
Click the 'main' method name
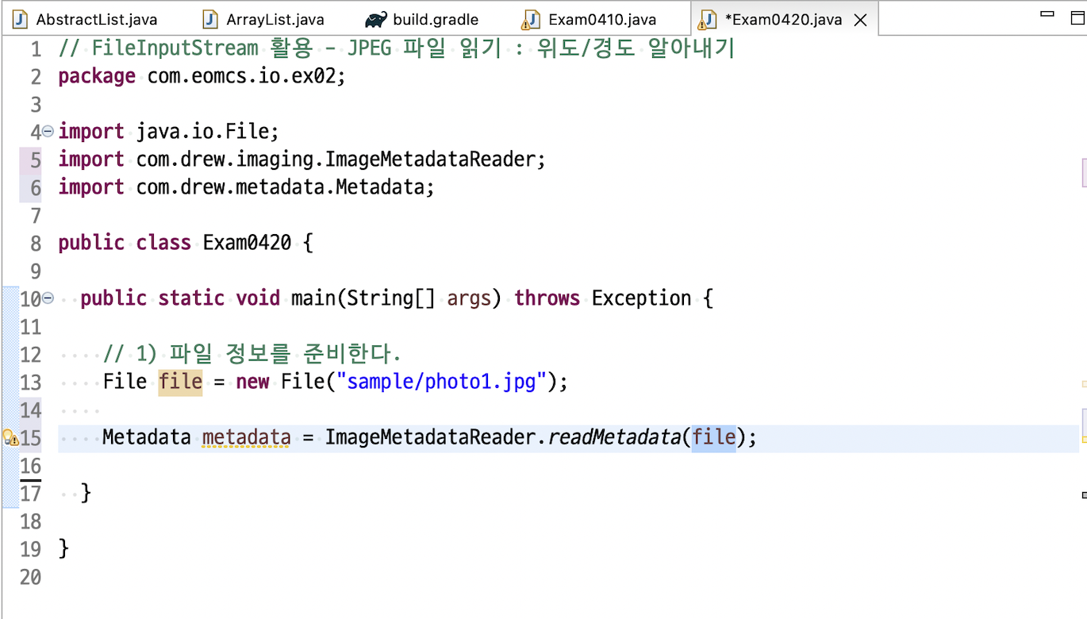pos(313,298)
